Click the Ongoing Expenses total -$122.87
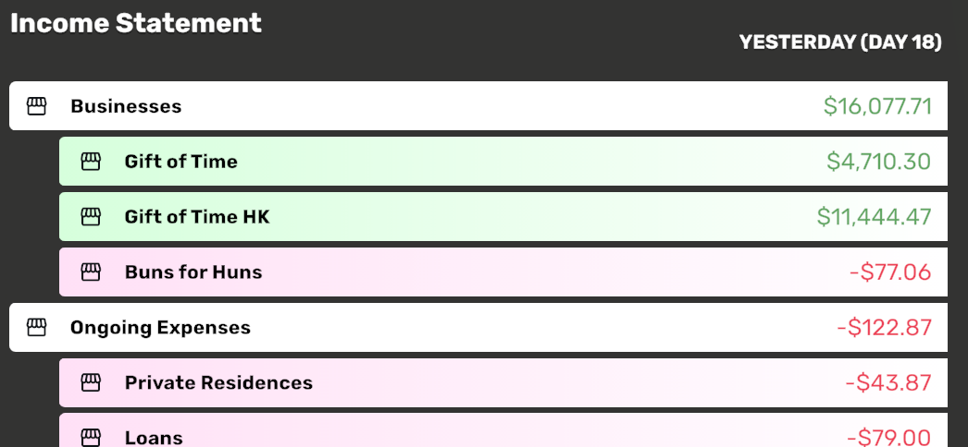This screenshot has height=447, width=968. pyautogui.click(x=884, y=328)
